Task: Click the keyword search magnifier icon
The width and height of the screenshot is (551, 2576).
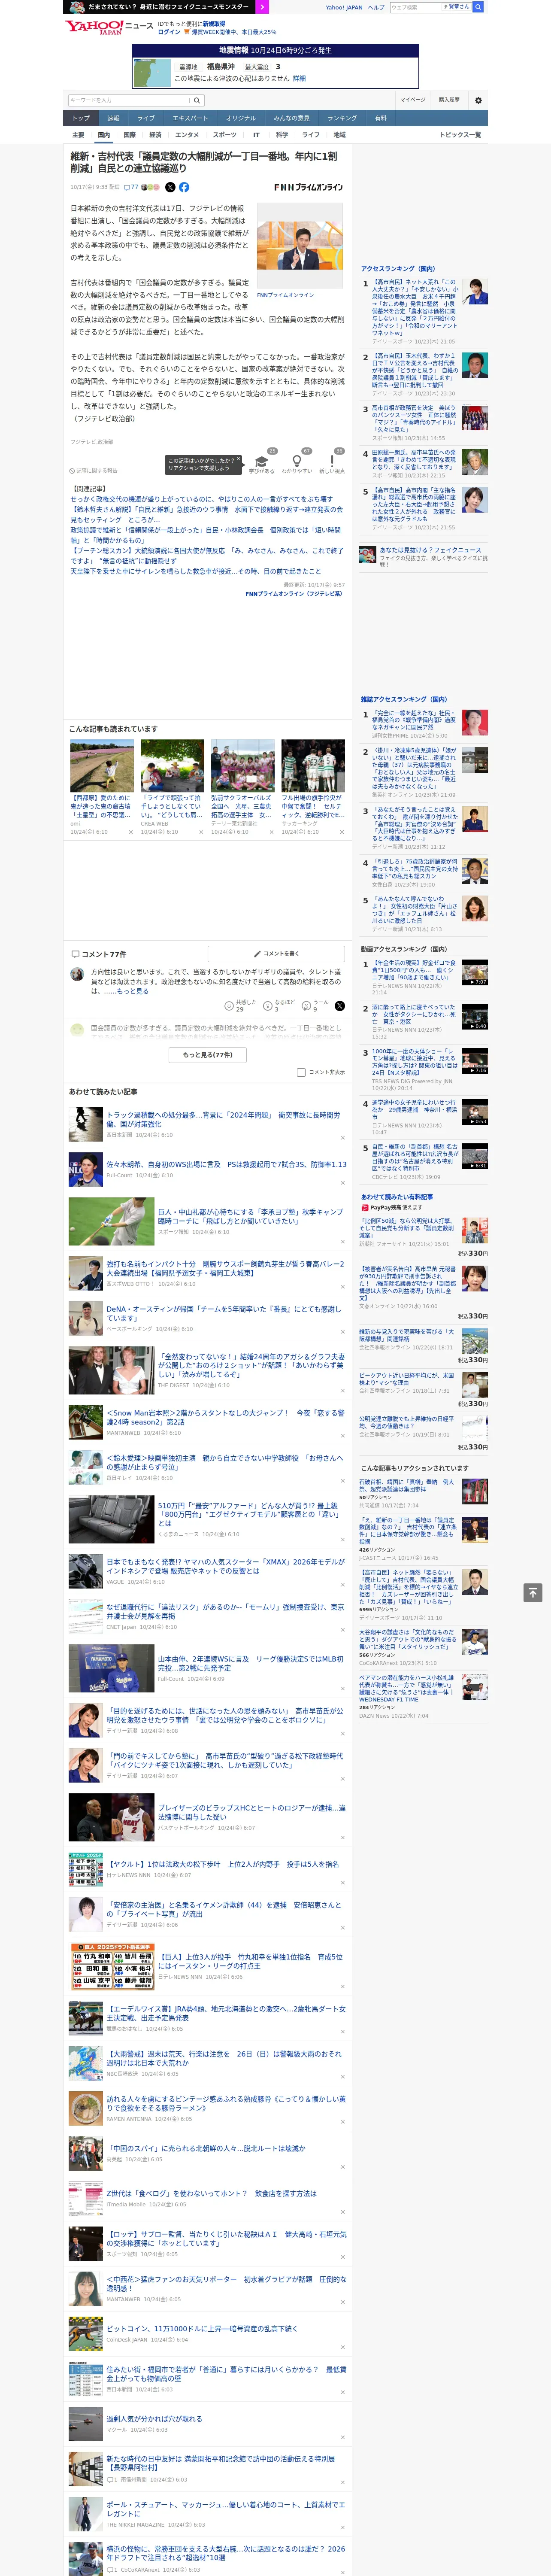Action: 197,100
